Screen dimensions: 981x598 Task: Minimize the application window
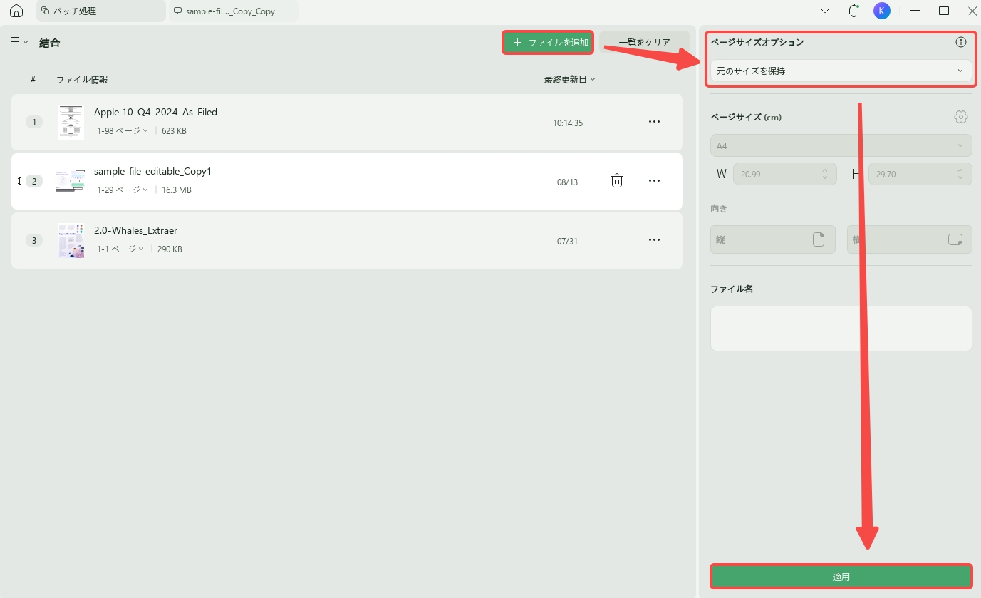(915, 11)
